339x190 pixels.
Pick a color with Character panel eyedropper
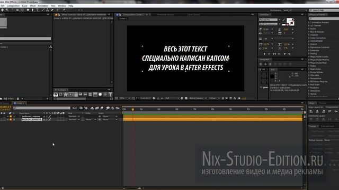pos(284,20)
